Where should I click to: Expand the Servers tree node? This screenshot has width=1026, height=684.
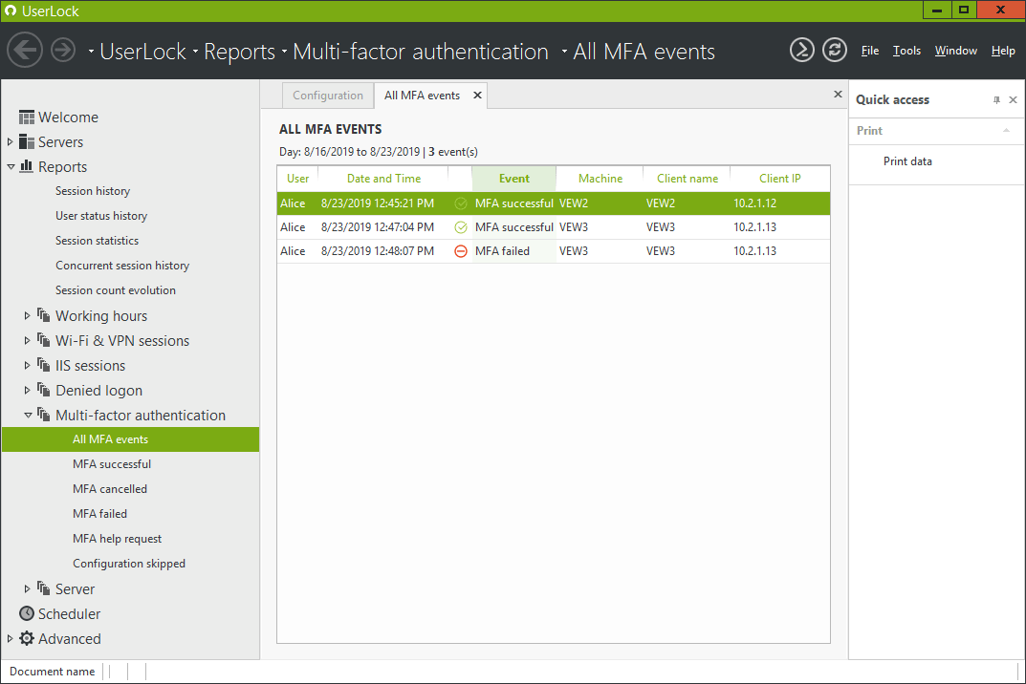[10, 142]
